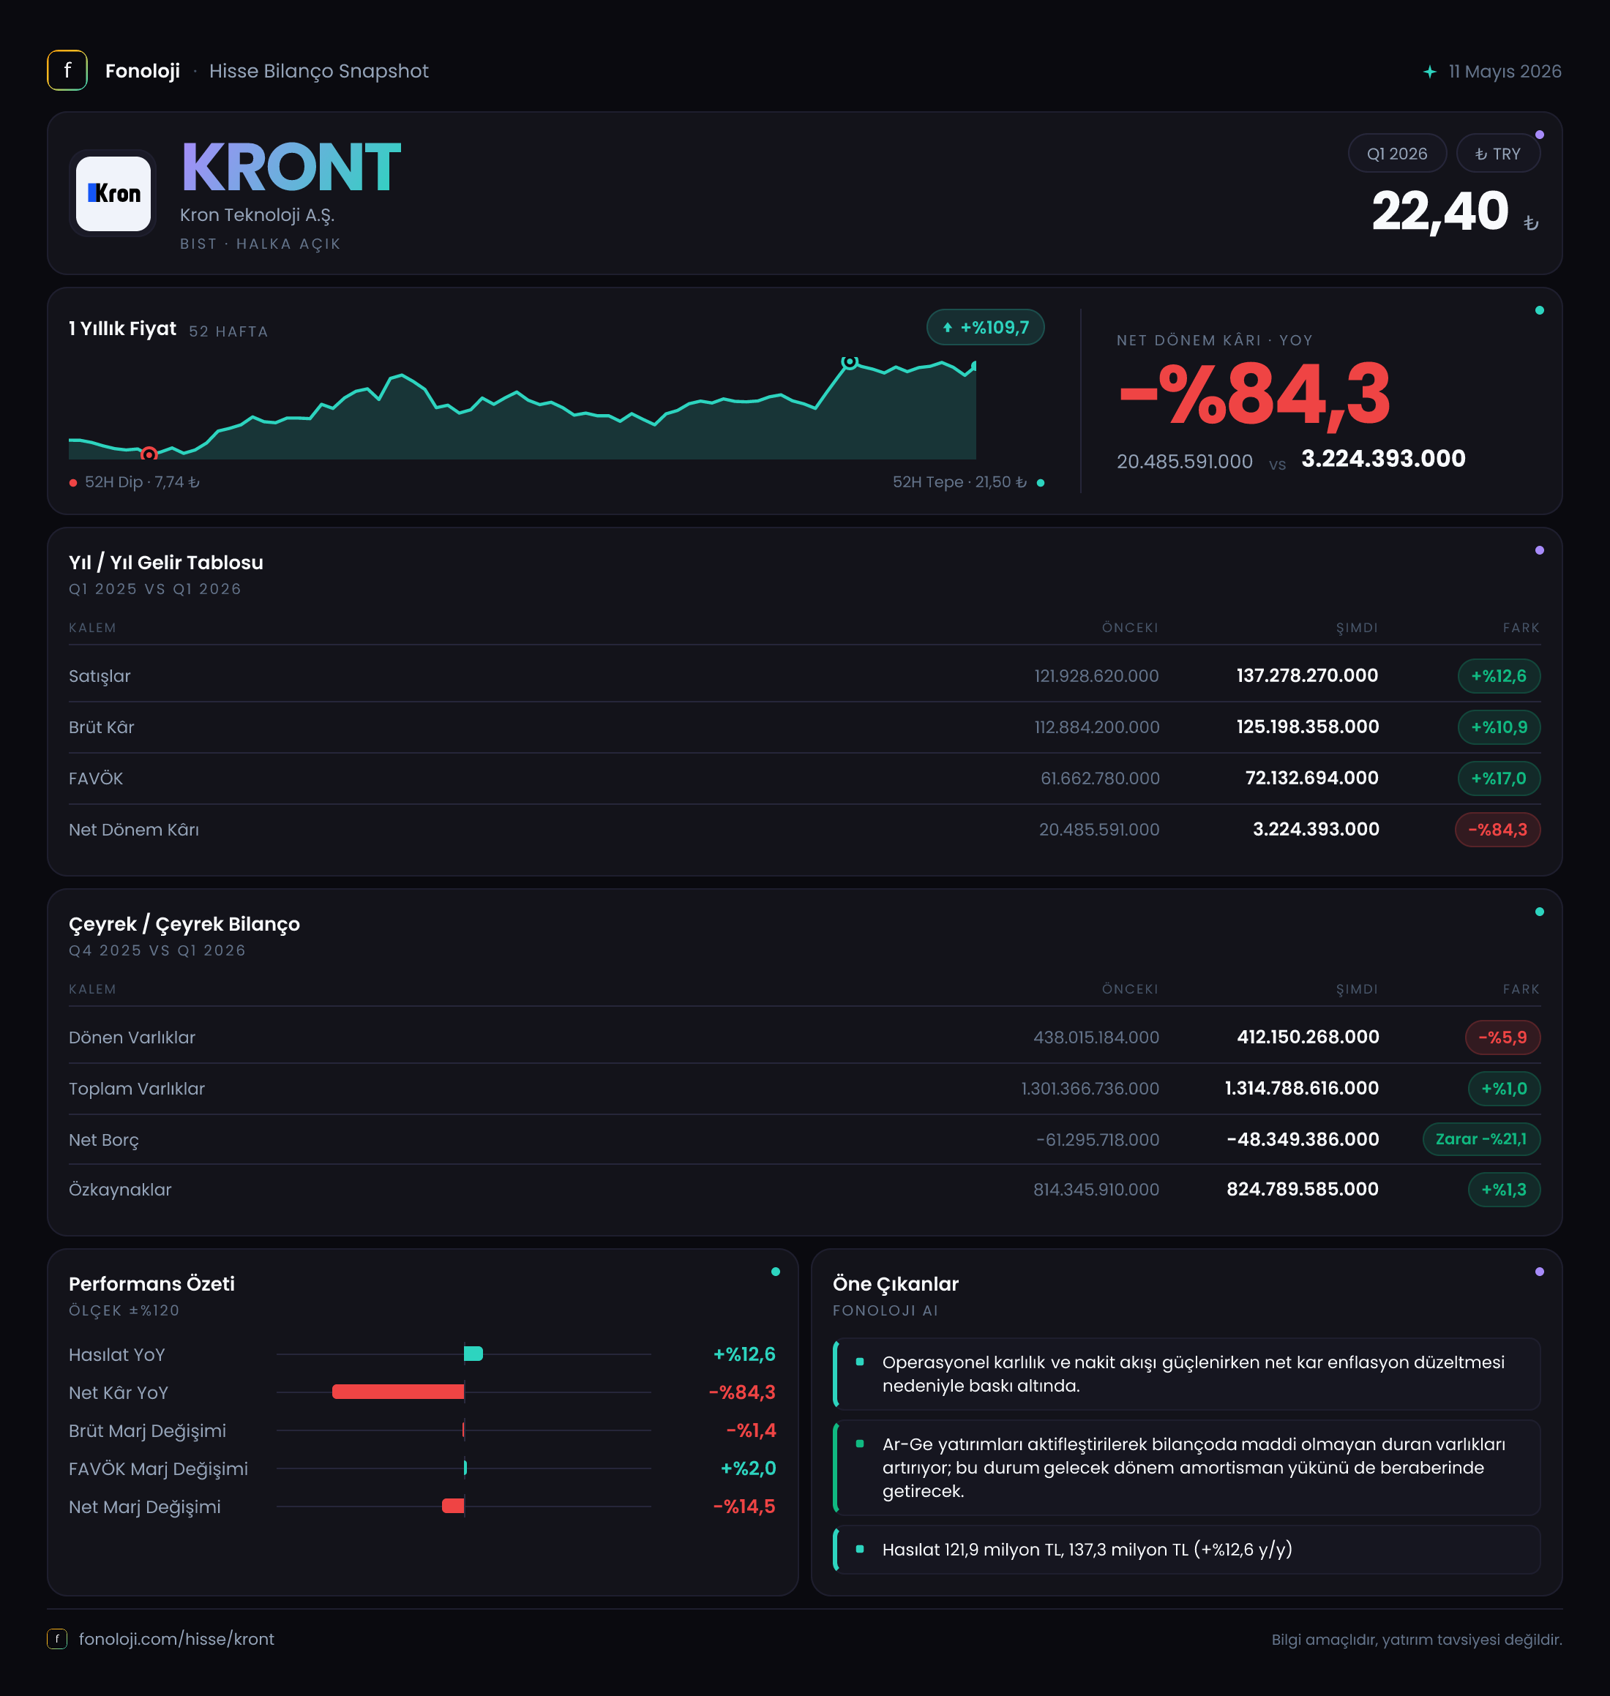The height and width of the screenshot is (1696, 1610).
Task: Click the teal 52H Tepe marker on chart
Action: [849, 362]
